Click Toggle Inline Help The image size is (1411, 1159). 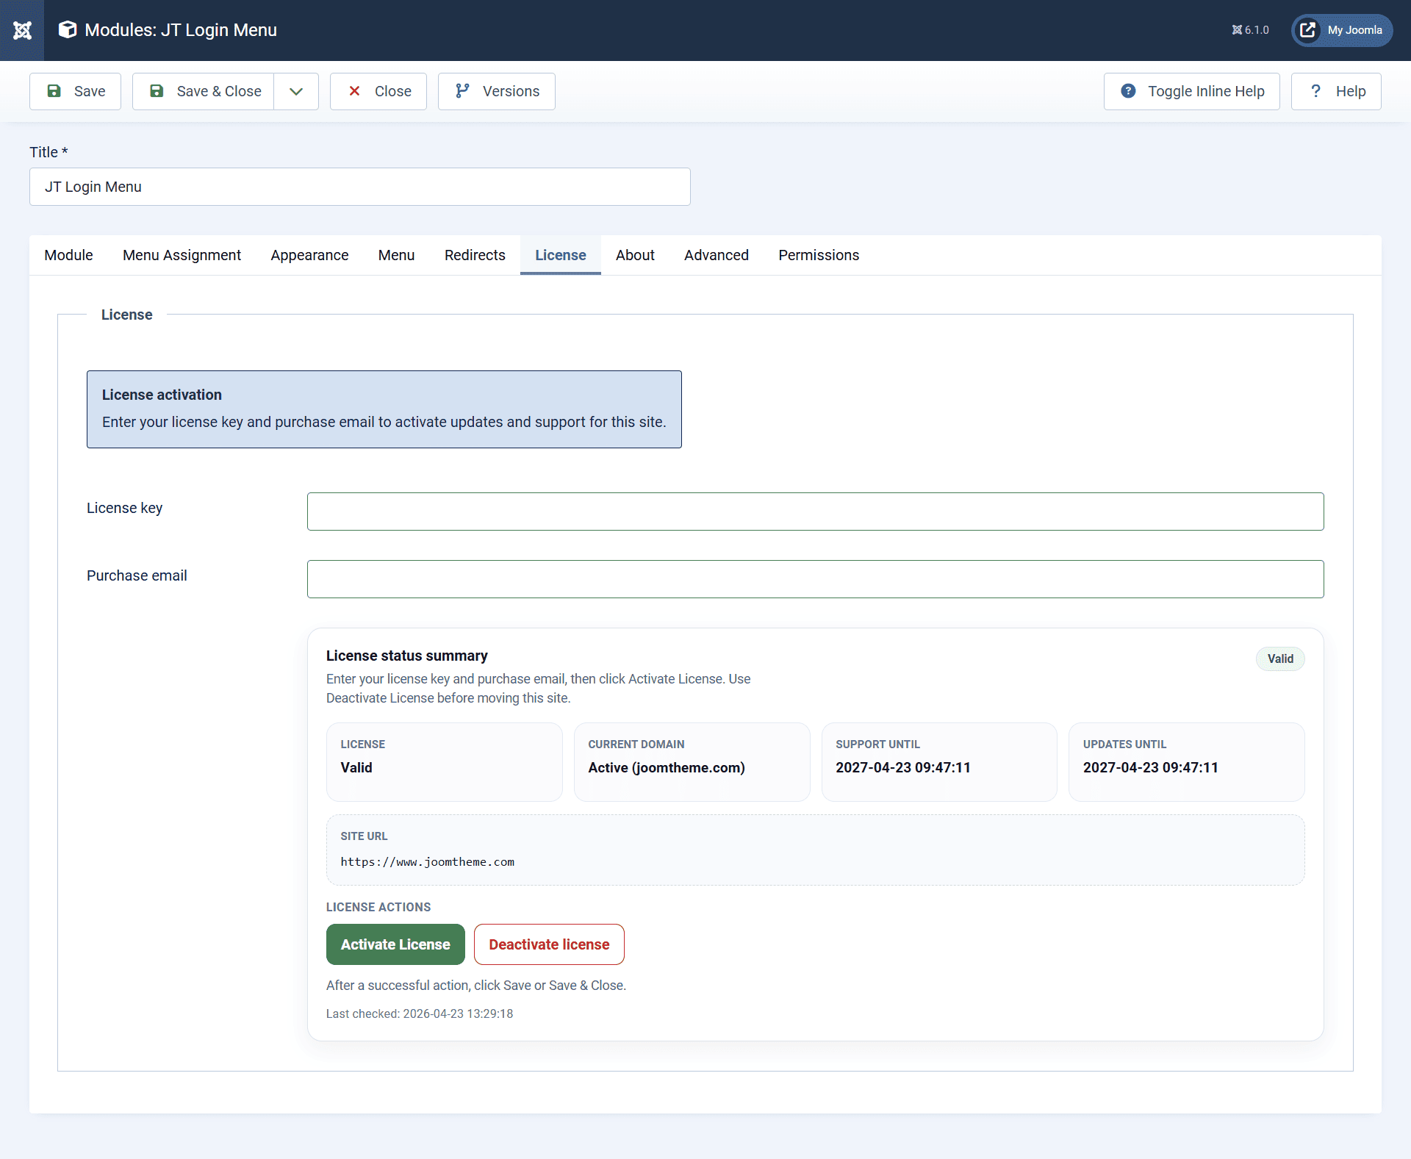click(1191, 91)
